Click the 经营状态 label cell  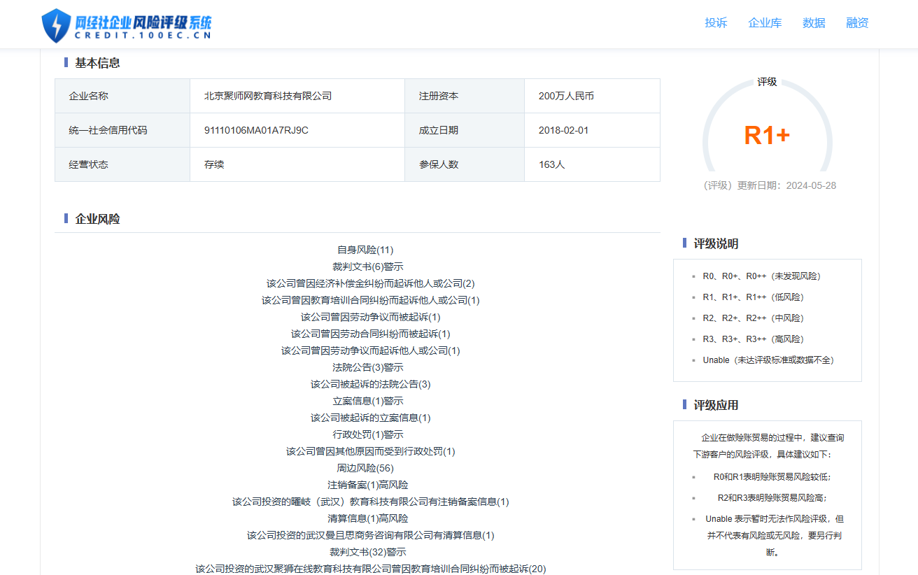122,164
